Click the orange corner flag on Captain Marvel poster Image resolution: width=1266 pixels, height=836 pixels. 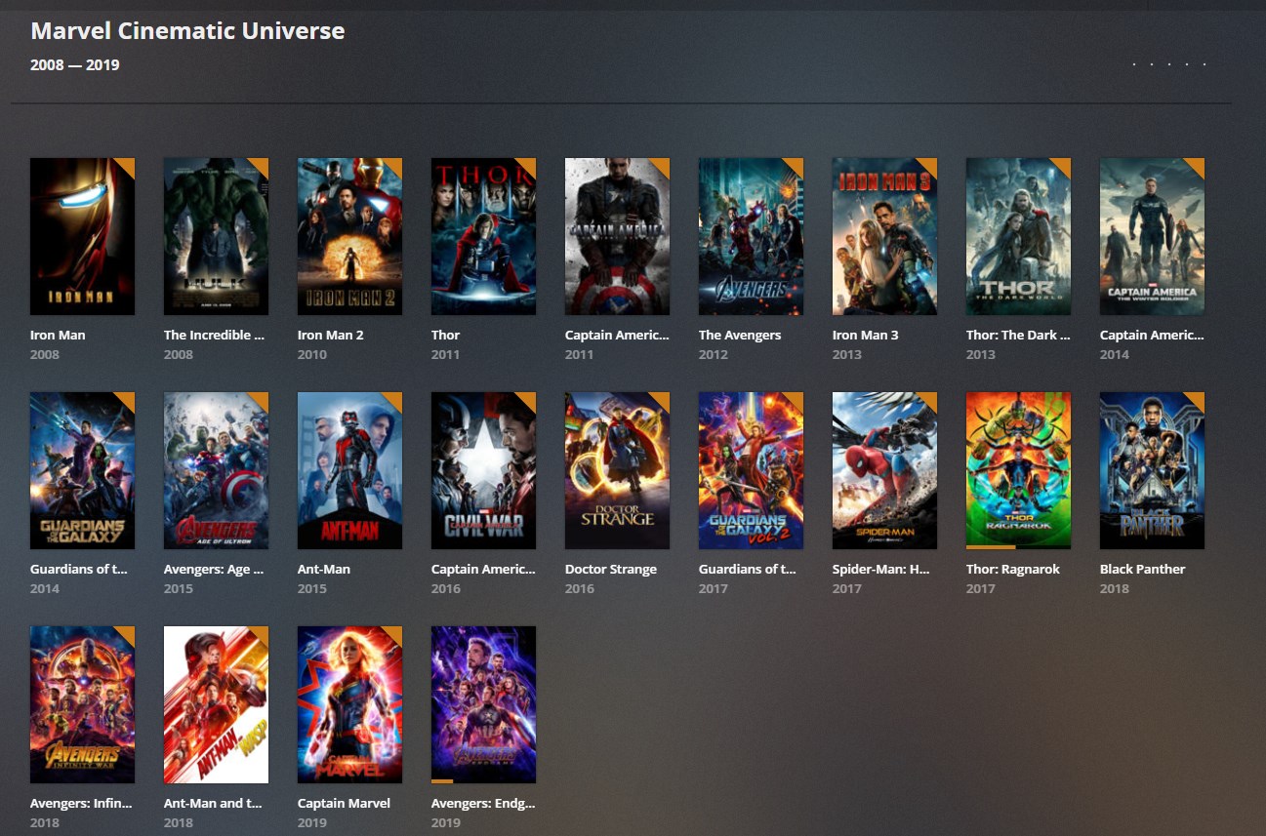tap(394, 634)
